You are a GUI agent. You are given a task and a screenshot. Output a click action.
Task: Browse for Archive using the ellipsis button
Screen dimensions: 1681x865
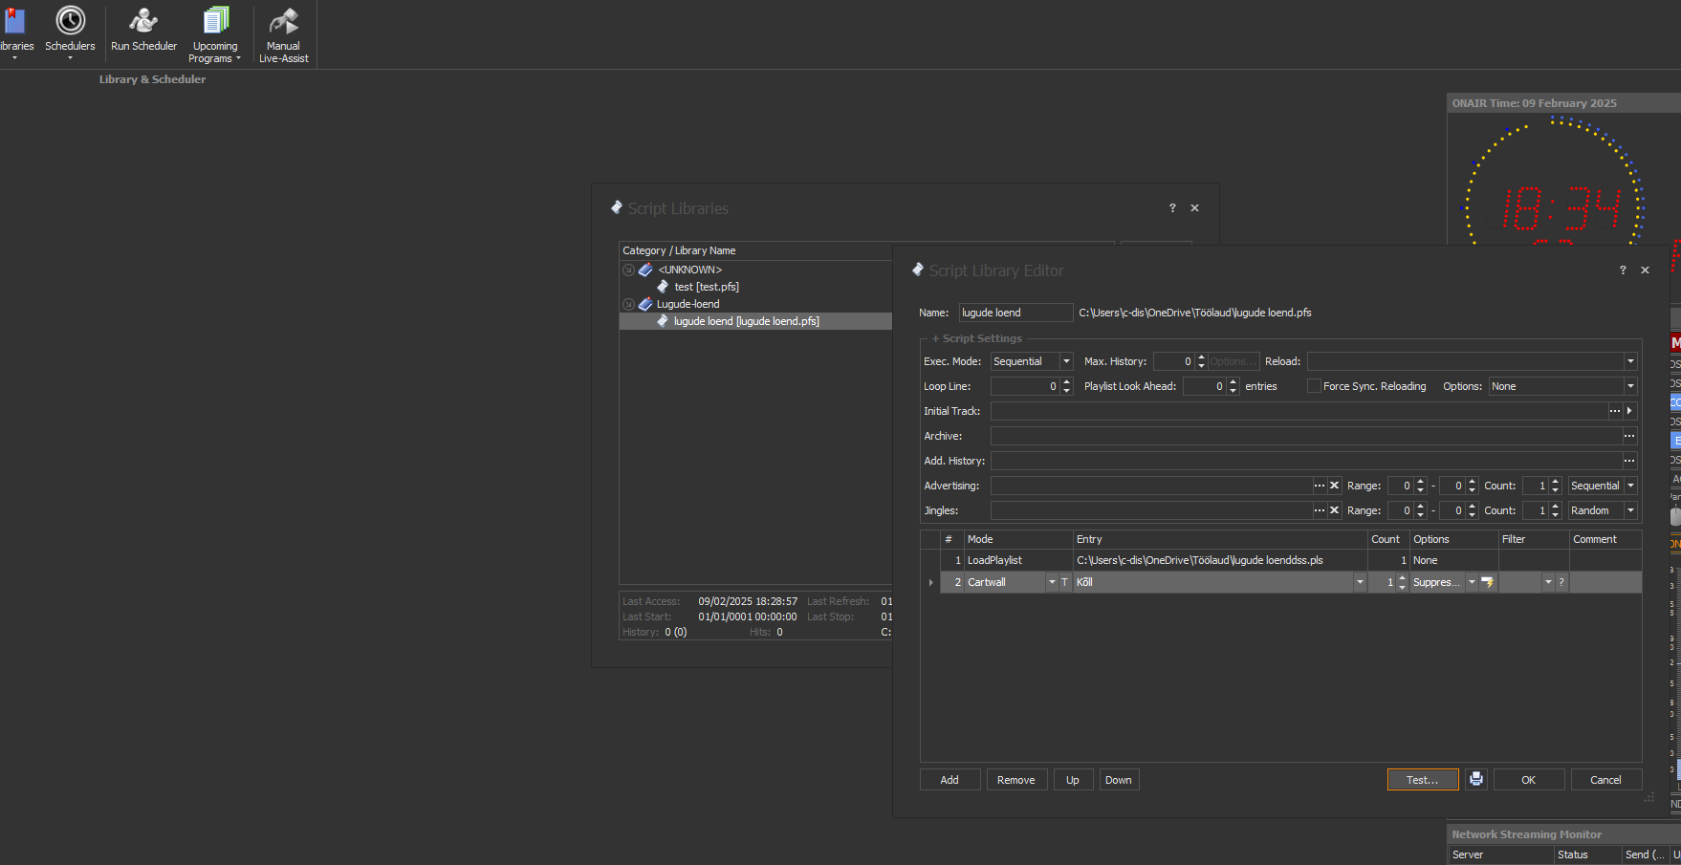pyautogui.click(x=1629, y=436)
